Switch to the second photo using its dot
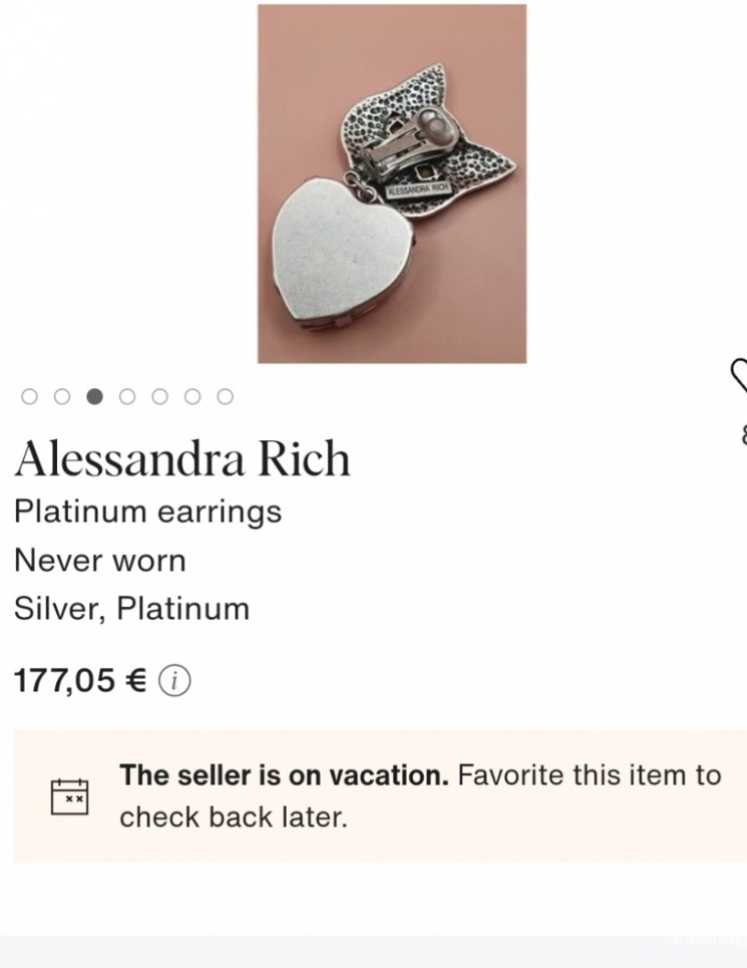Viewport: 747px width, 968px height. coord(62,396)
